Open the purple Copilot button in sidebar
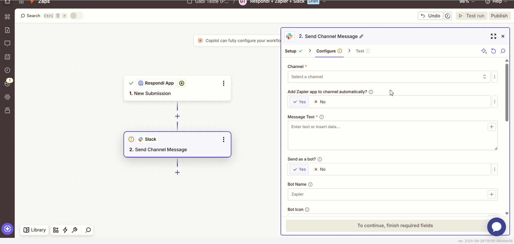This screenshot has width=514, height=244. (7, 229)
